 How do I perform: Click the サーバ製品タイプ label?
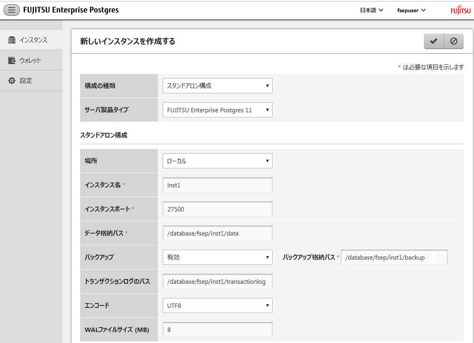pos(107,110)
